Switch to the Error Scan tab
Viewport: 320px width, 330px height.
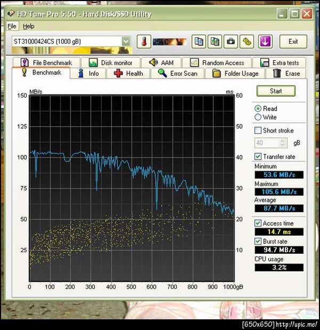point(178,74)
